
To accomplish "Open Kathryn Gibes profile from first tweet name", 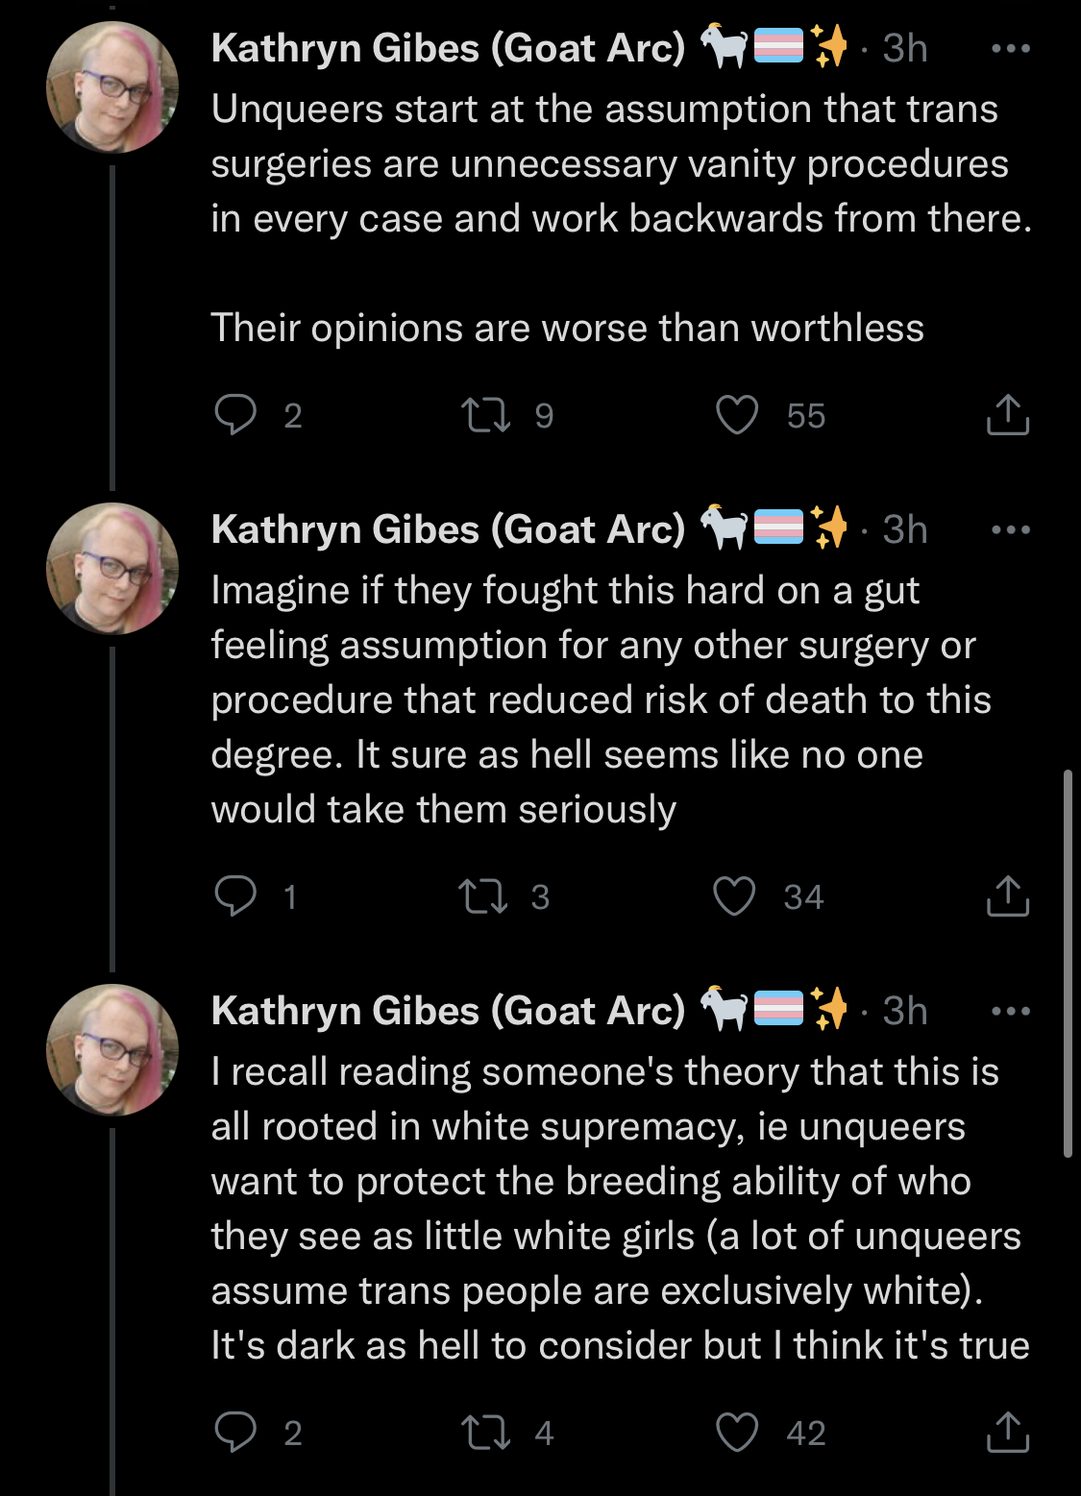I will tap(448, 48).
